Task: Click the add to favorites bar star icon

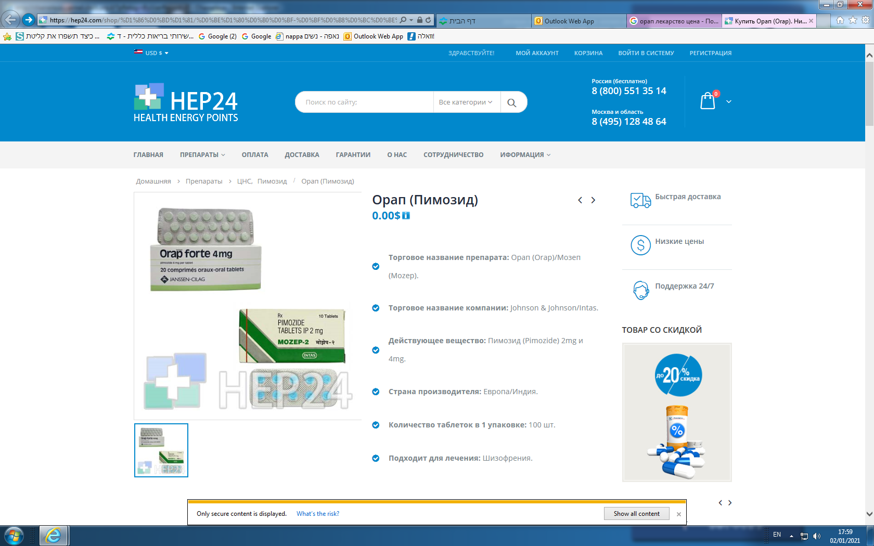Action: (x=7, y=36)
